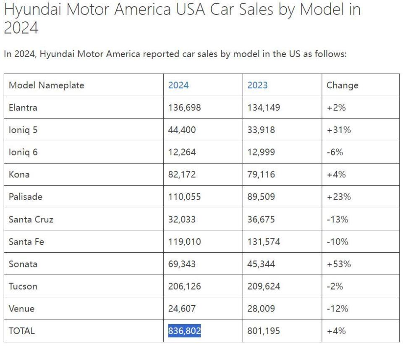403x346 pixels.
Task: Click the Palisade model name
Action: point(26,197)
